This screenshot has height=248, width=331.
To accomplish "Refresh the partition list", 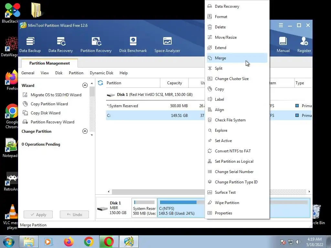I will [x=101, y=83].
